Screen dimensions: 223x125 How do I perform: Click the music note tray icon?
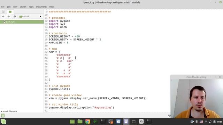click(210, 122)
